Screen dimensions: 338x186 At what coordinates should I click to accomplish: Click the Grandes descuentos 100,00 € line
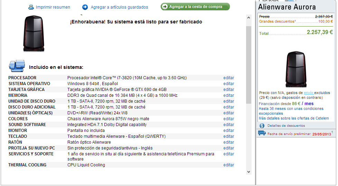[296, 21]
